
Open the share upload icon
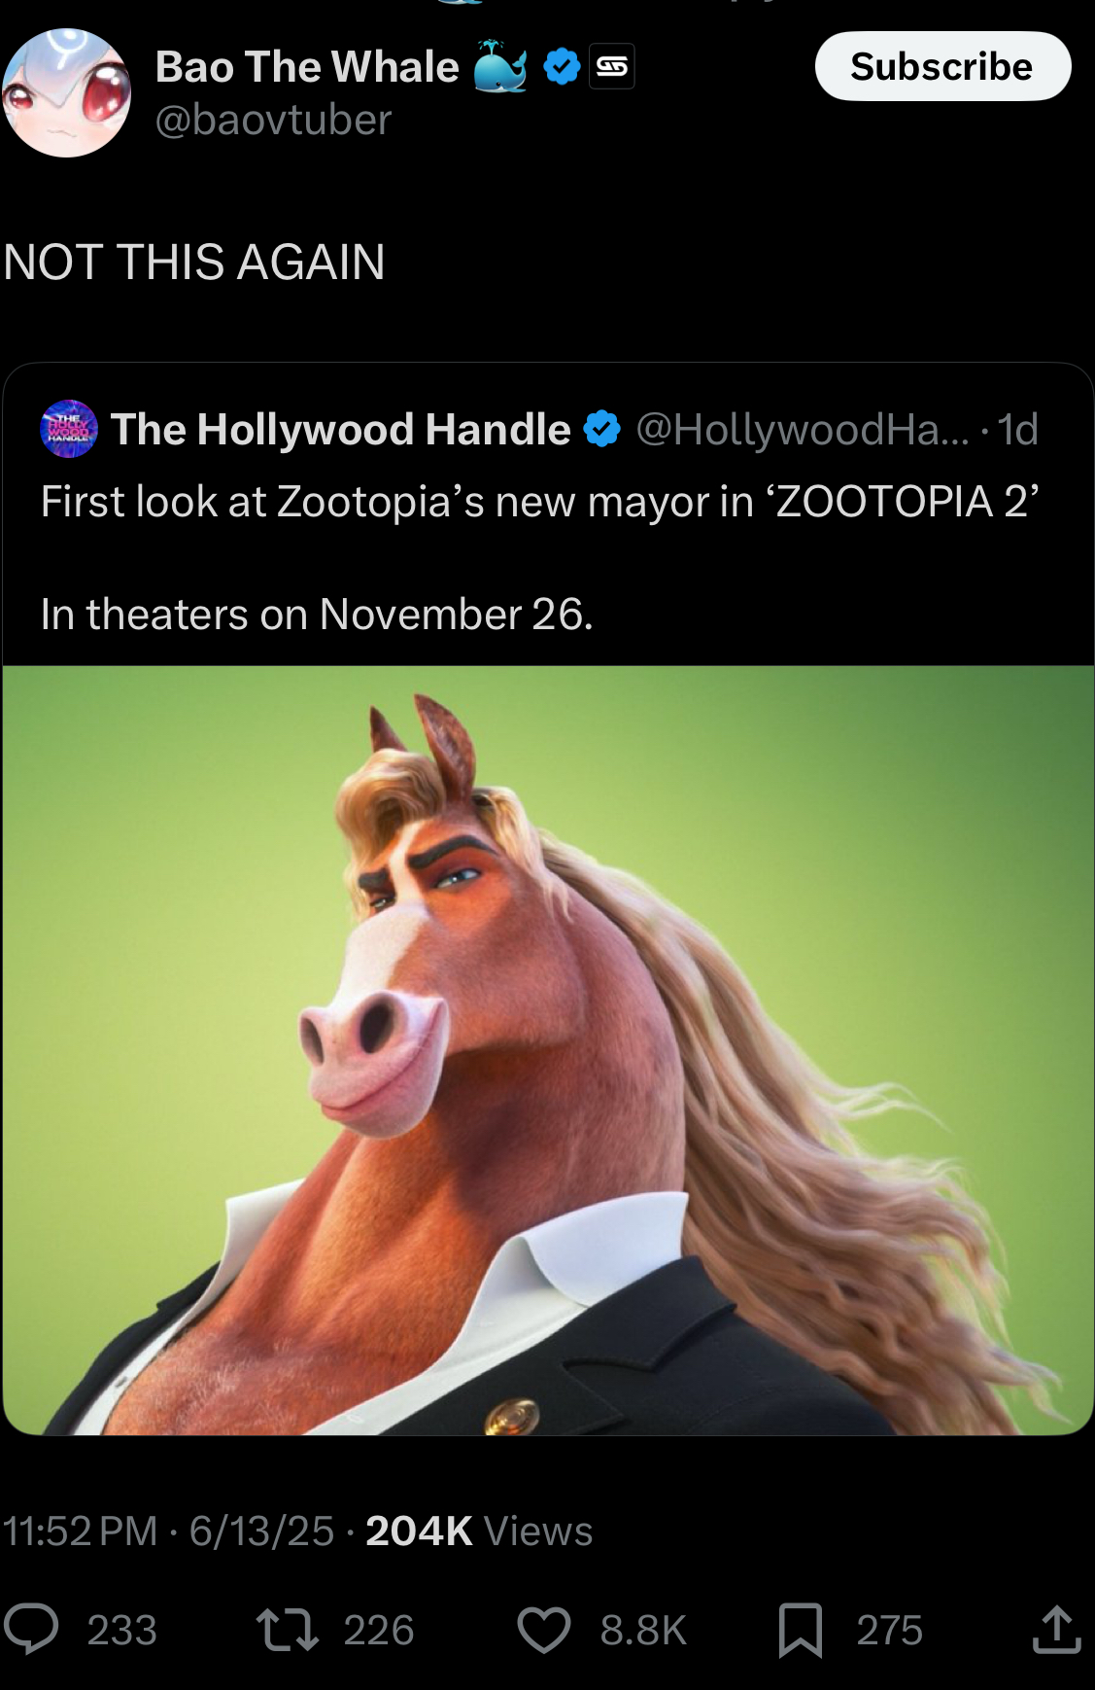tap(1056, 1629)
